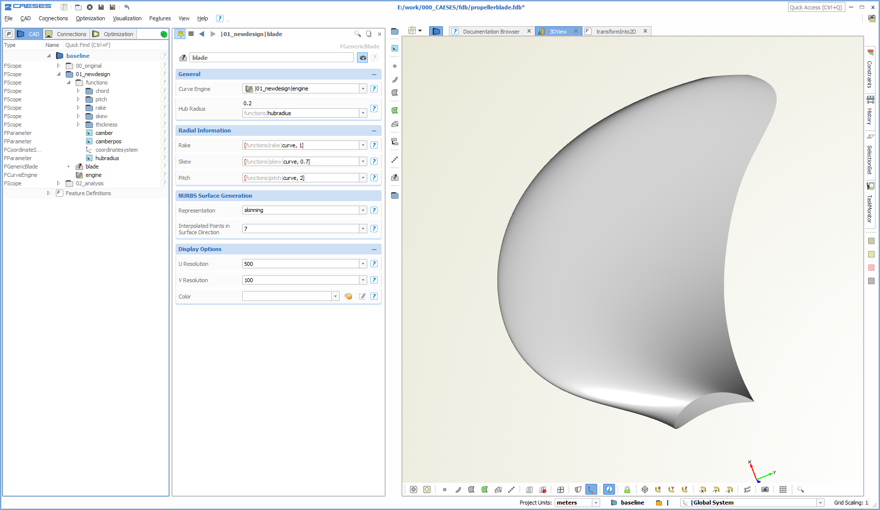Open the Representation skinning dropdown

point(363,210)
